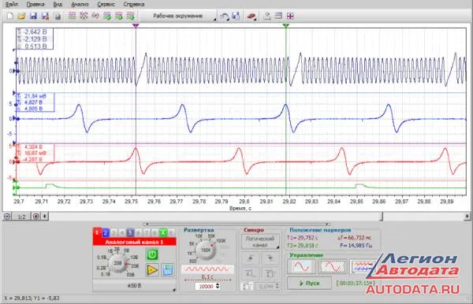Click the gridded sine wave control mode button
The width and height of the screenshot is (473, 304).
(333, 267)
